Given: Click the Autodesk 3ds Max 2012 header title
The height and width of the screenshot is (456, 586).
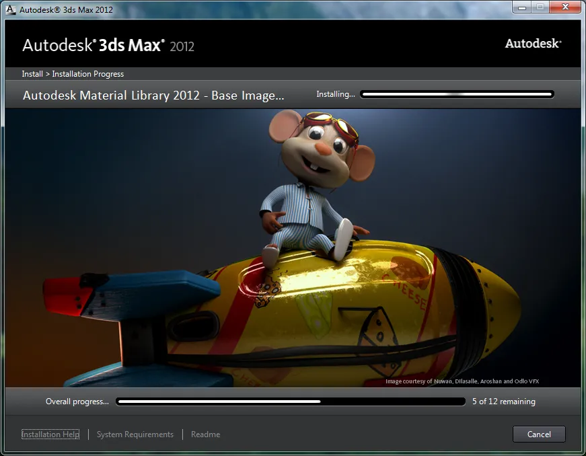Looking at the screenshot, I should 108,46.
